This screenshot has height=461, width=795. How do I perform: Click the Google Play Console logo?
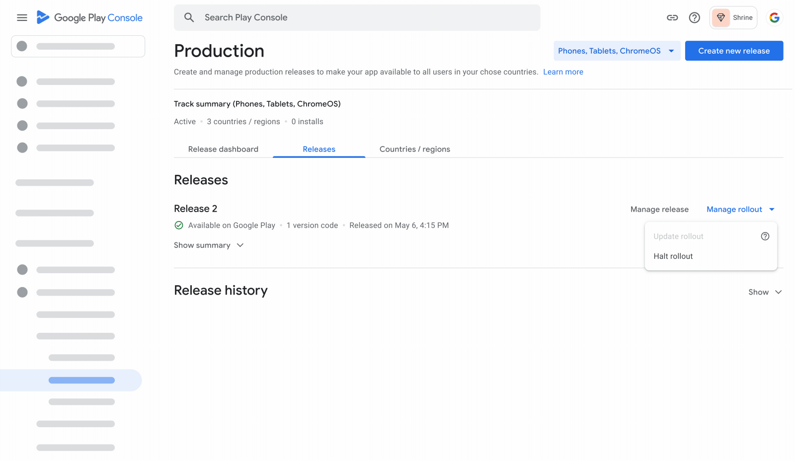90,18
